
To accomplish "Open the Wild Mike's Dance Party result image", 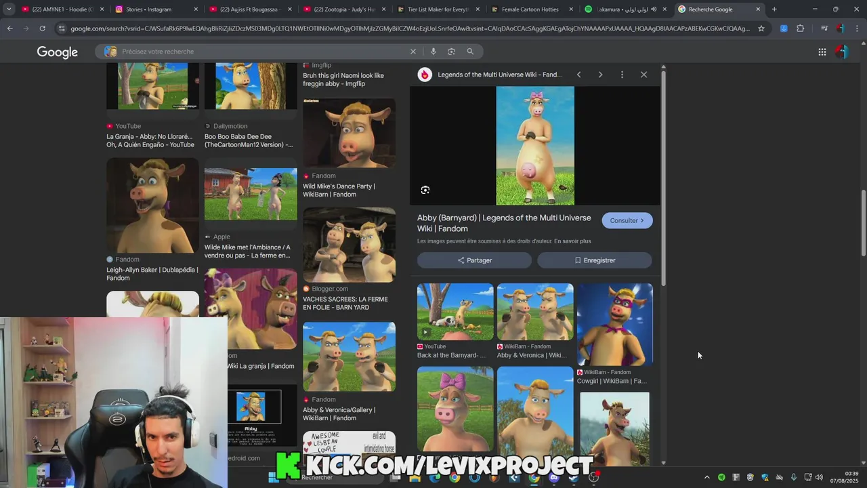I will coord(350,133).
